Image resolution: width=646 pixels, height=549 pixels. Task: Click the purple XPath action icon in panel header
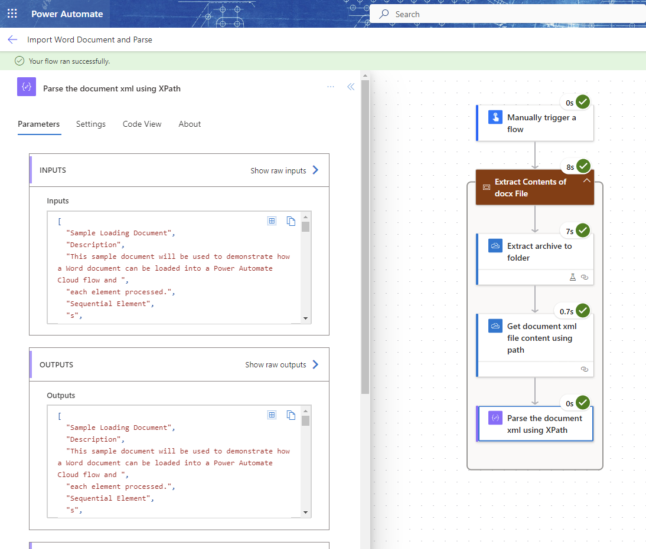27,87
